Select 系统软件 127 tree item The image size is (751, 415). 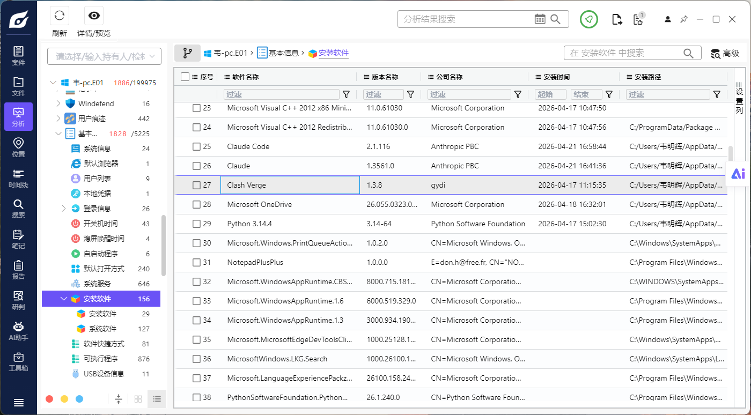pyautogui.click(x=101, y=329)
